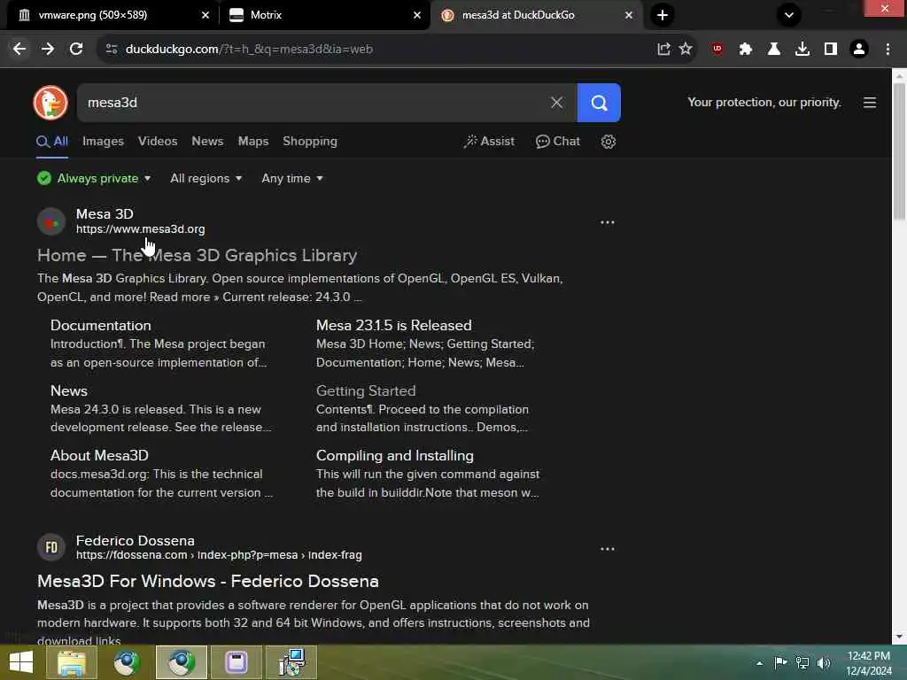Open the Downloads icon in the toolbar

(x=802, y=50)
